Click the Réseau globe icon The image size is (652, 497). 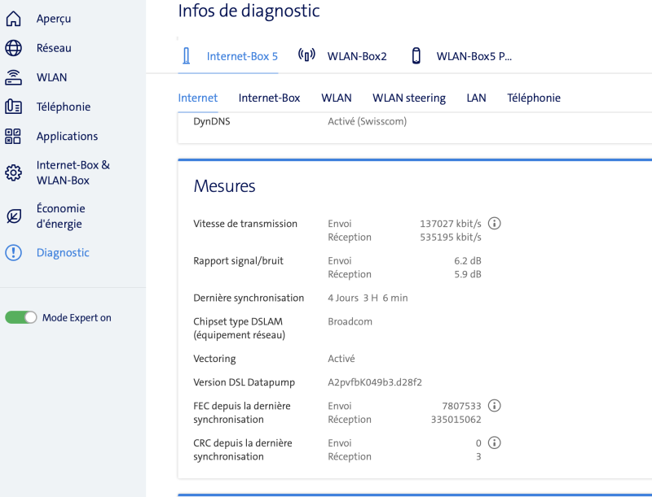(14, 48)
